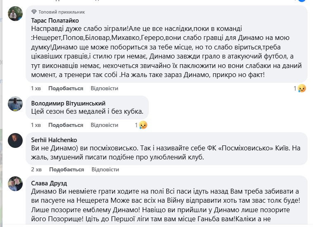Reply to Тарас Полатайко's comment

104,89
